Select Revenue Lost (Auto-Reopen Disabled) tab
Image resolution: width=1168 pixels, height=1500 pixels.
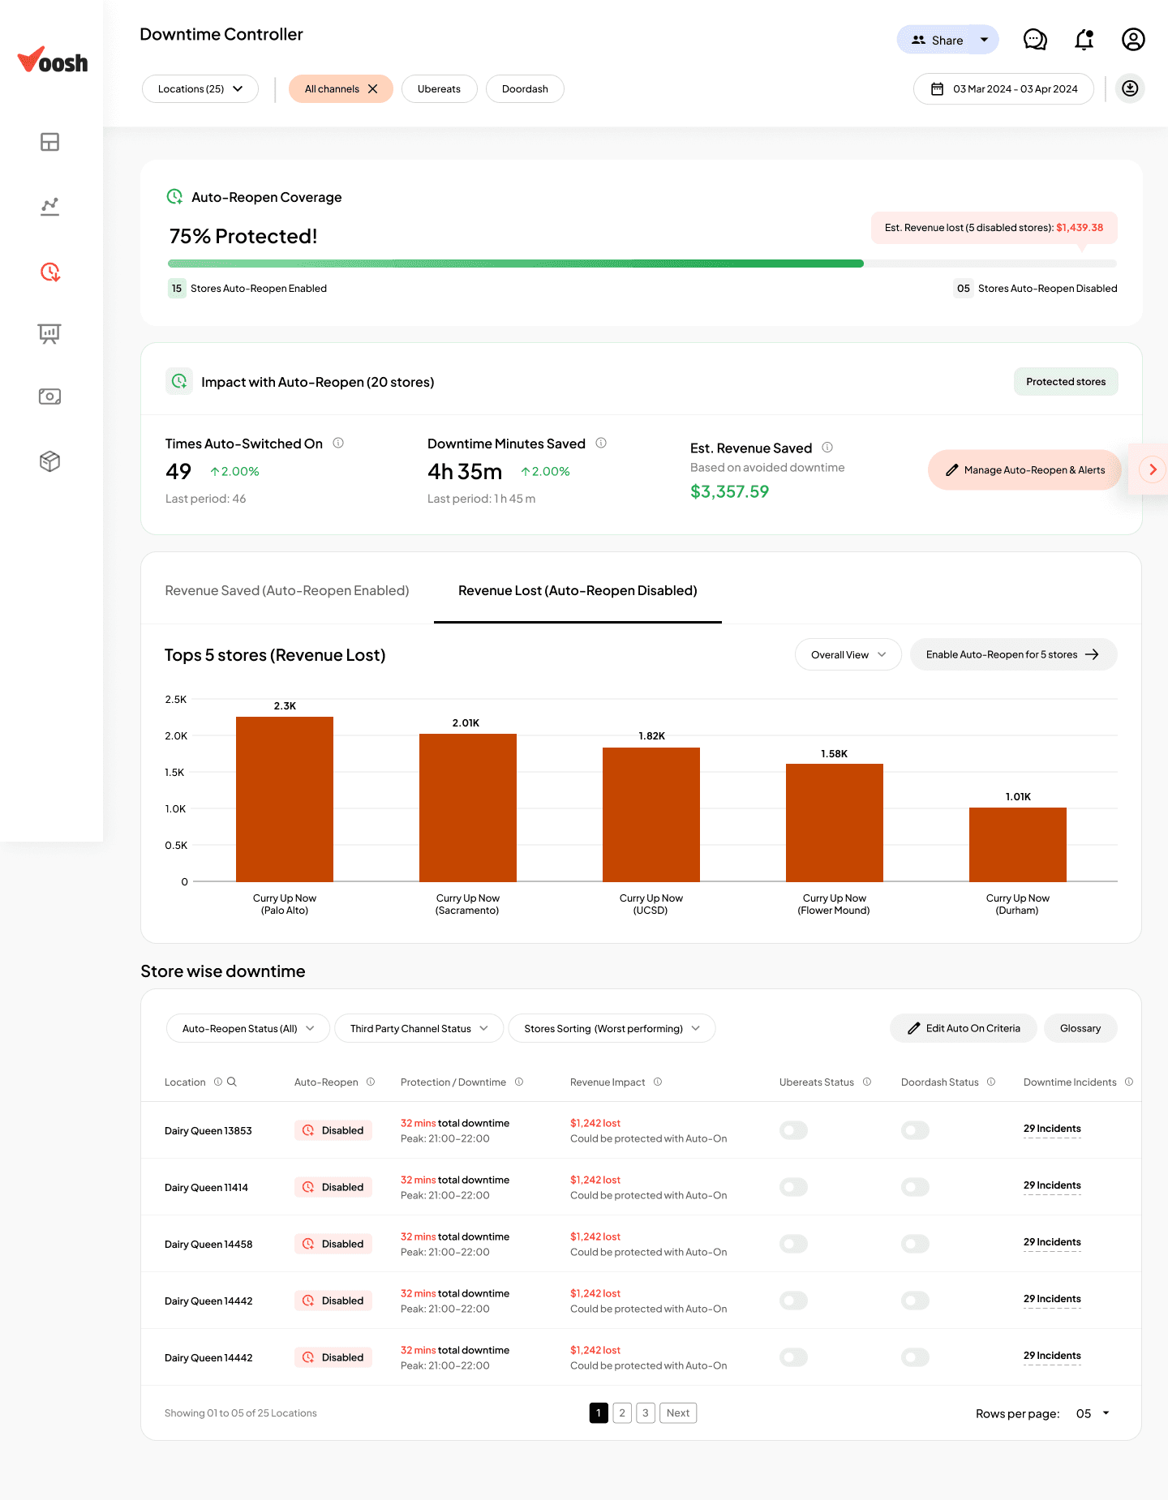pyautogui.click(x=578, y=590)
